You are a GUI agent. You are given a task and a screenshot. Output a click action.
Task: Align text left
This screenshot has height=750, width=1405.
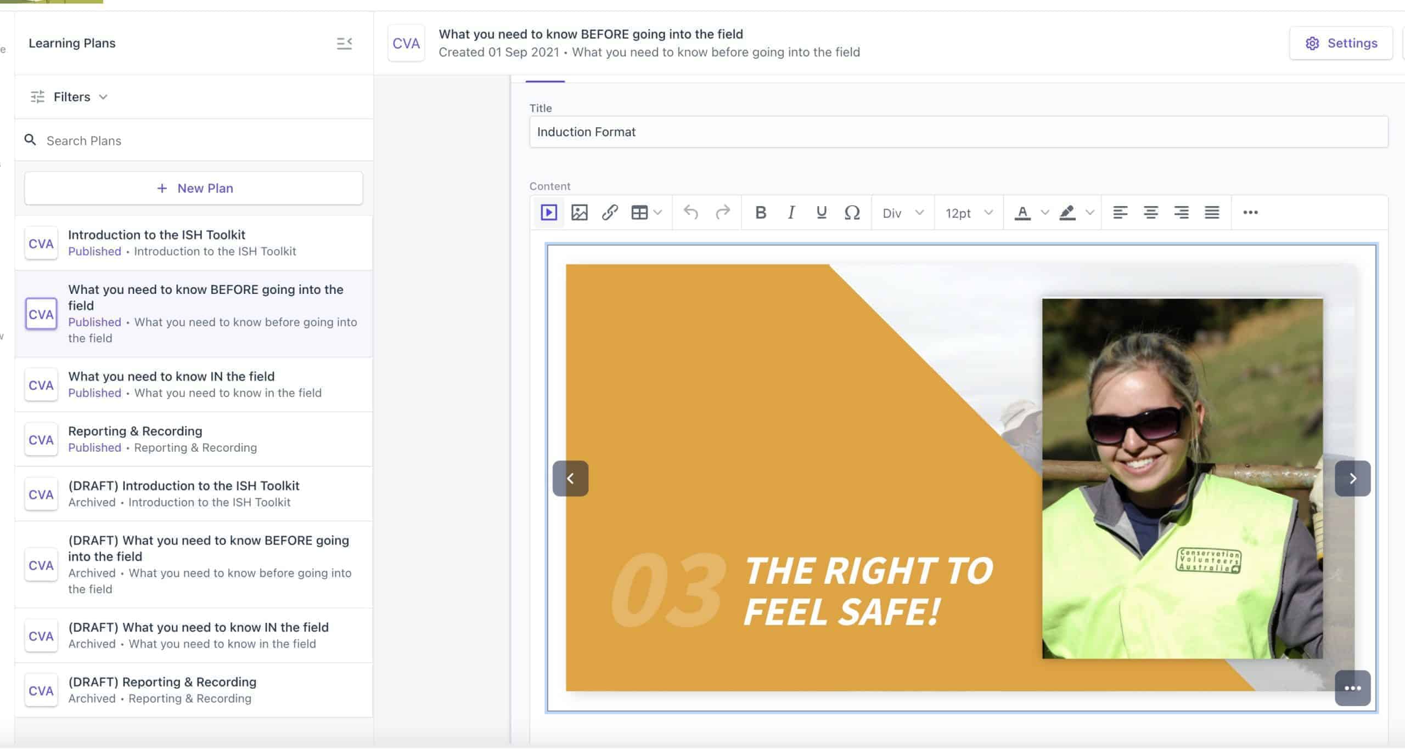(x=1120, y=213)
